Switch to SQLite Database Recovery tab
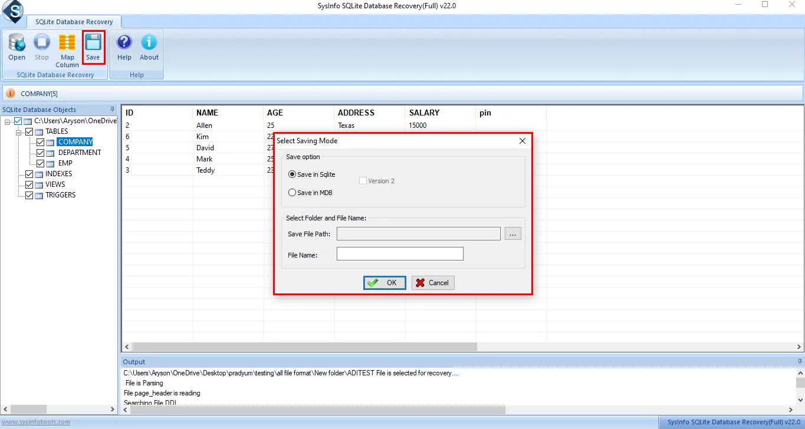This screenshot has height=429, width=805. (x=74, y=22)
